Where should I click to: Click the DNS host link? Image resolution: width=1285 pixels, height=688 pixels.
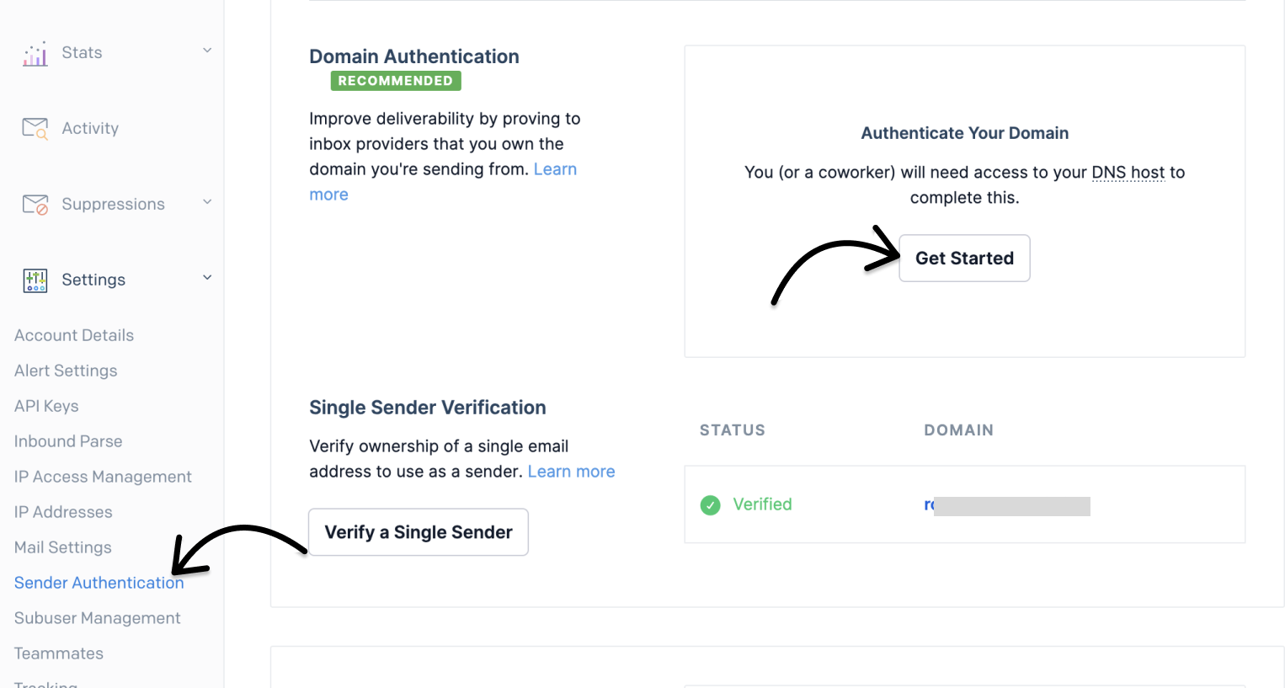[1128, 172]
